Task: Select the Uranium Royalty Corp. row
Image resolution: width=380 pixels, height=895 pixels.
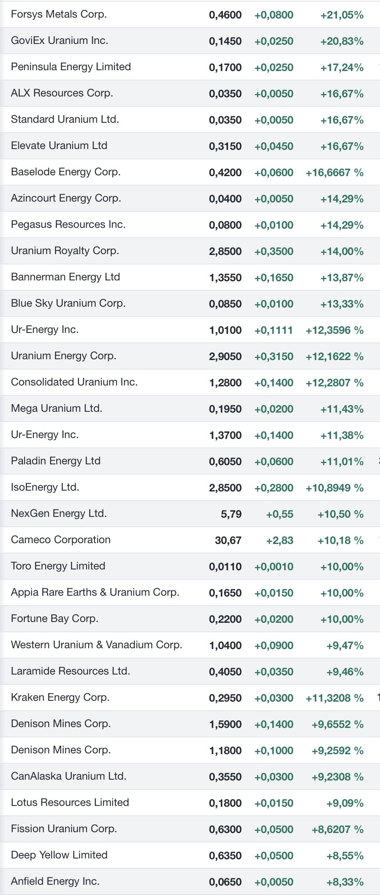Action: point(65,251)
